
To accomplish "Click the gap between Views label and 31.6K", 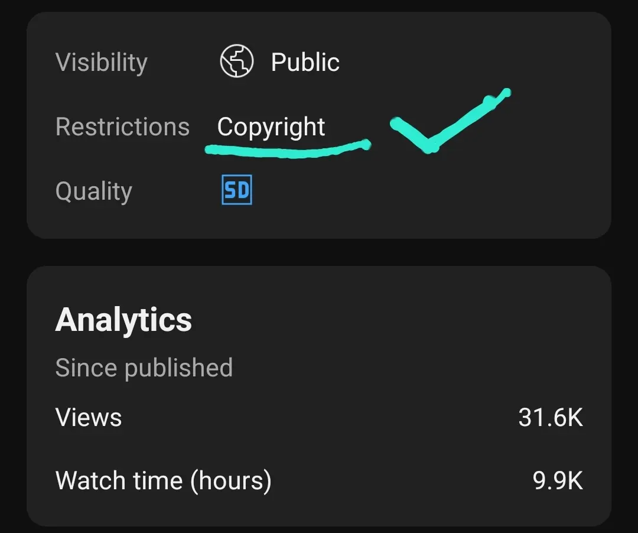I will click(x=320, y=417).
